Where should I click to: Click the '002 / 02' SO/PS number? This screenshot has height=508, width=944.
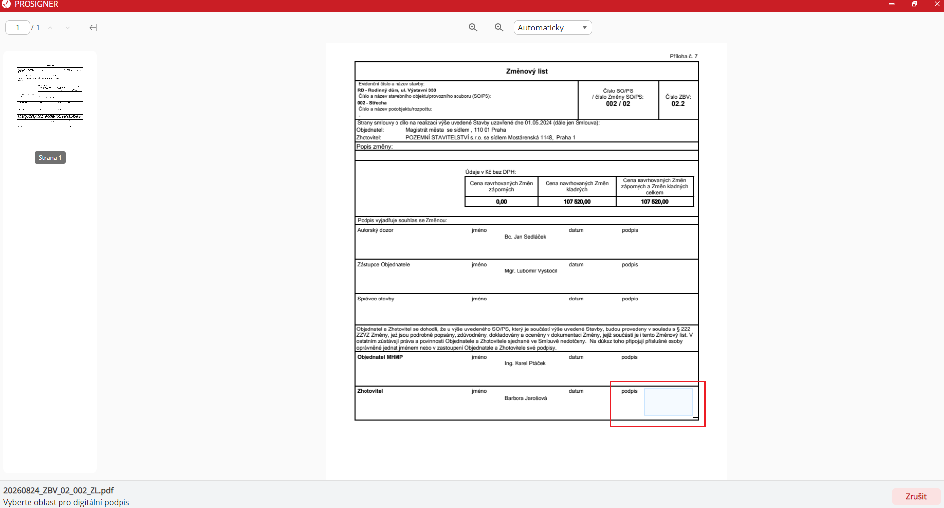click(618, 104)
